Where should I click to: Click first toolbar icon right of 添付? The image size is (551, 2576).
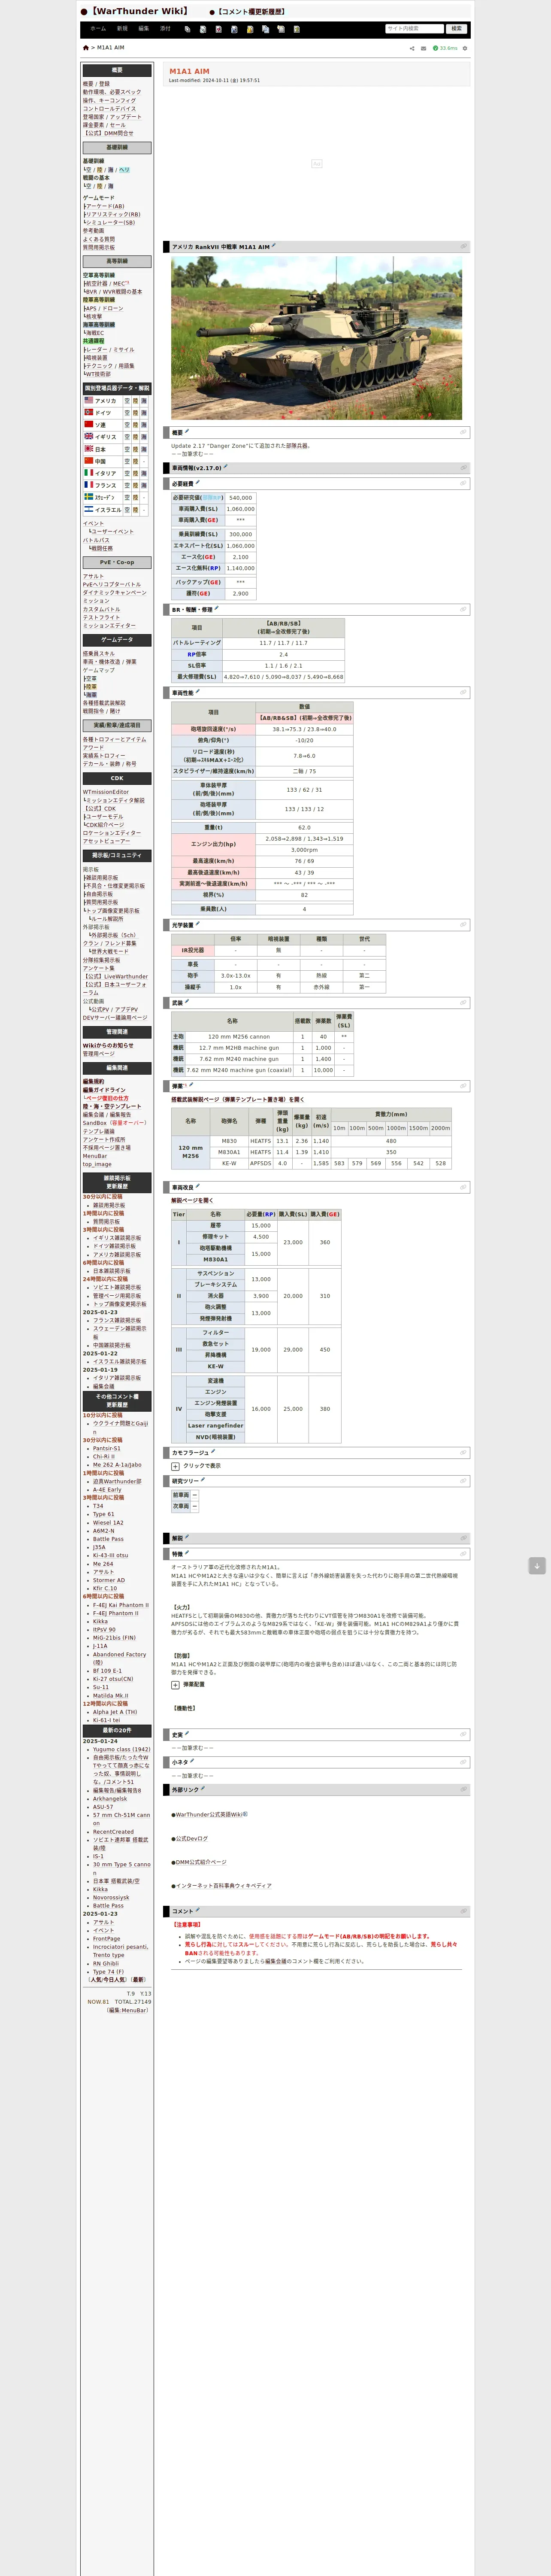click(187, 29)
